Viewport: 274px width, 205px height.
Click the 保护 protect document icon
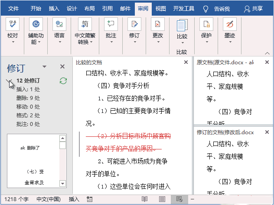206,24
